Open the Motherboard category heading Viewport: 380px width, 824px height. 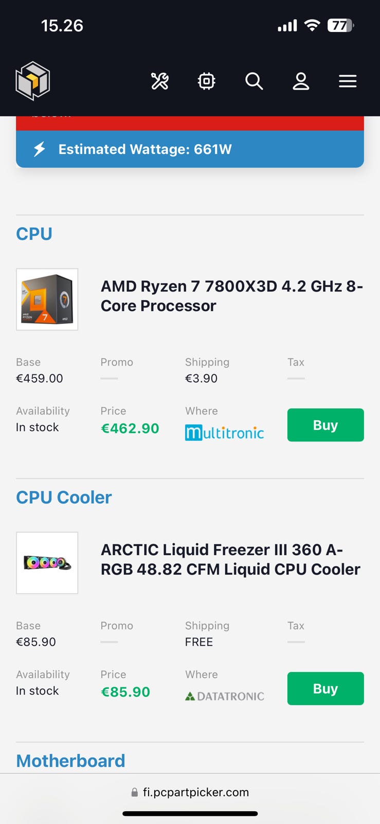click(70, 761)
